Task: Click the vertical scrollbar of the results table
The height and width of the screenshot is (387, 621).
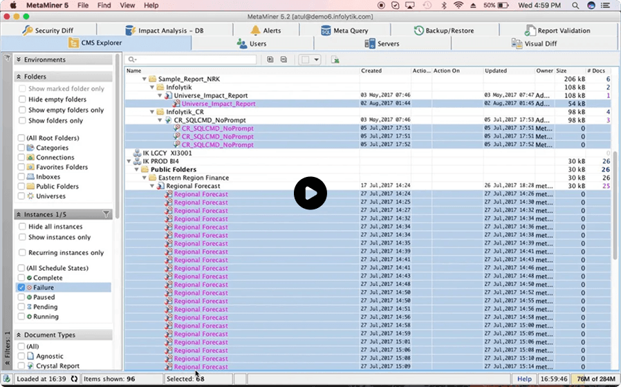Action: (615, 206)
